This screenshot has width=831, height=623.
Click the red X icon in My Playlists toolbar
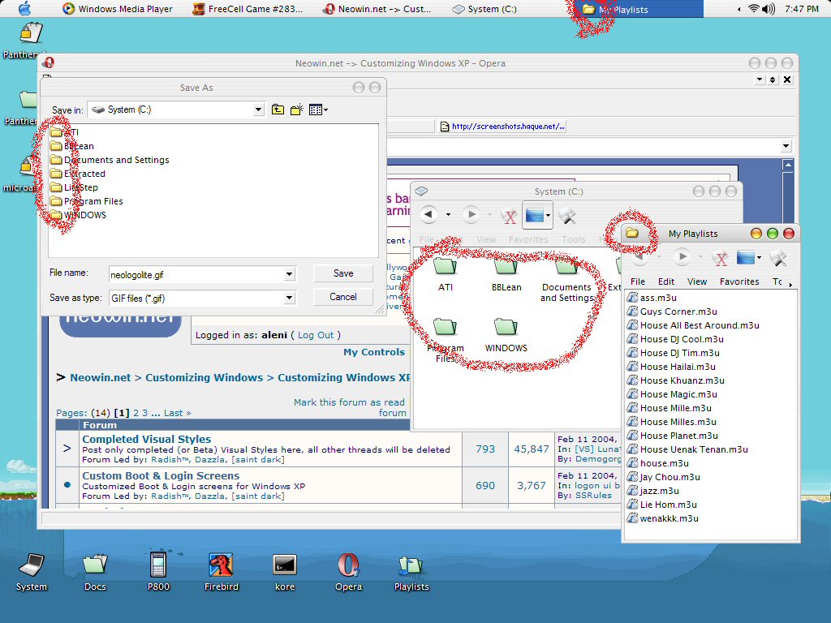tap(719, 258)
